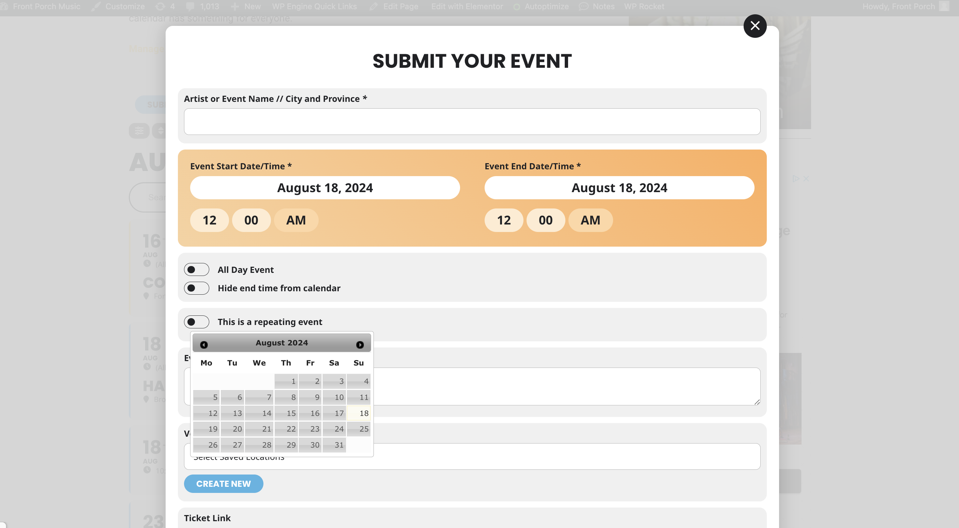This screenshot has width=959, height=528.
Task: Change the end time minutes value 00
Action: (x=546, y=220)
